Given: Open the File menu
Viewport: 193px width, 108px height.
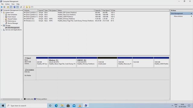Looking at the screenshot, I should tap(2, 4).
